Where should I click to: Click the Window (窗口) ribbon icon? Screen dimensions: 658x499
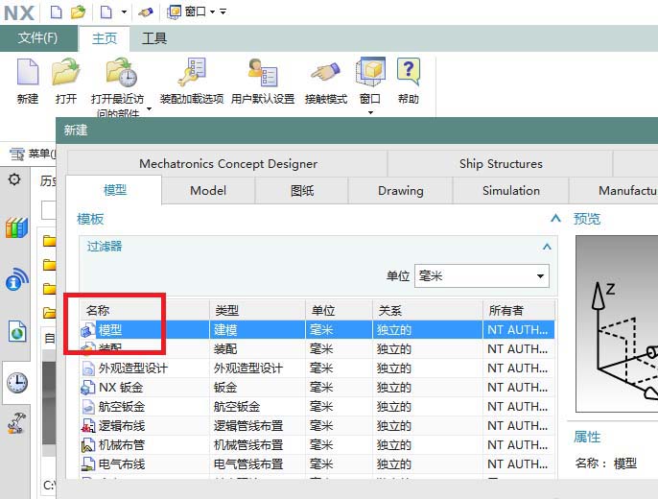click(x=370, y=72)
